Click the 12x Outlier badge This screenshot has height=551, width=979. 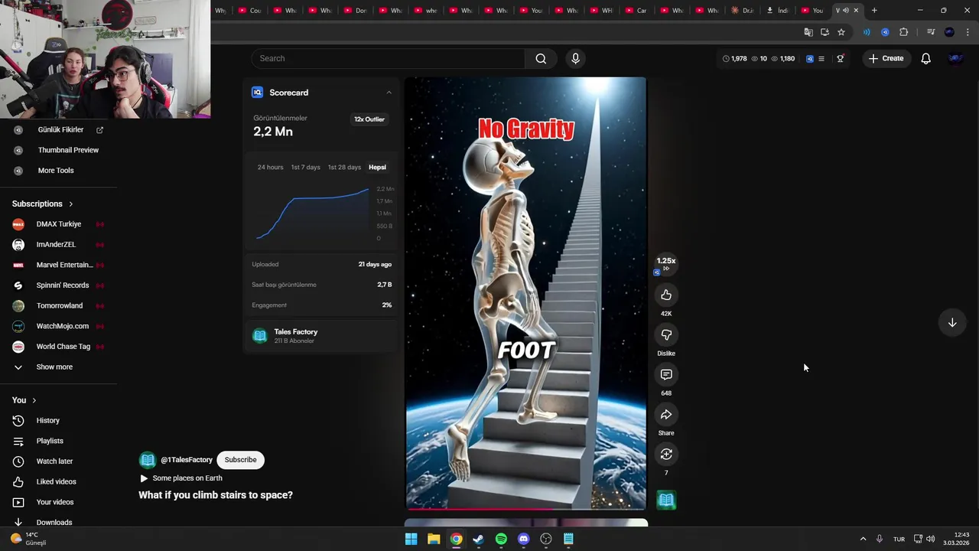click(x=369, y=119)
